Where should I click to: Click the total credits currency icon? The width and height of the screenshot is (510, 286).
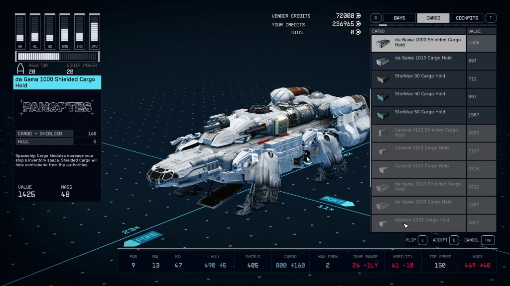(x=358, y=32)
